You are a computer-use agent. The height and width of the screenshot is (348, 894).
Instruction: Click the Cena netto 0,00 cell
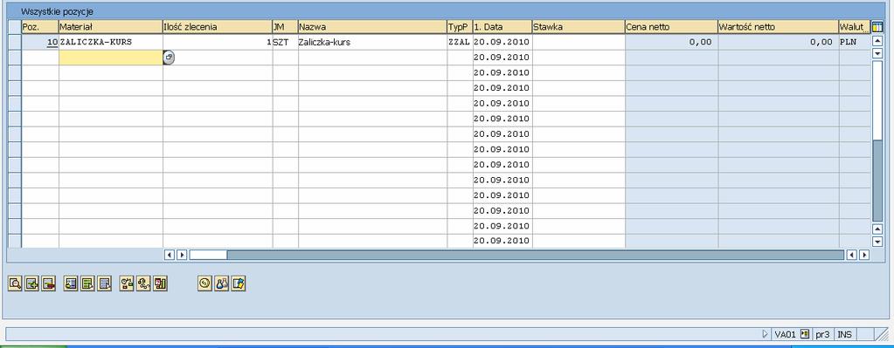tap(672, 42)
